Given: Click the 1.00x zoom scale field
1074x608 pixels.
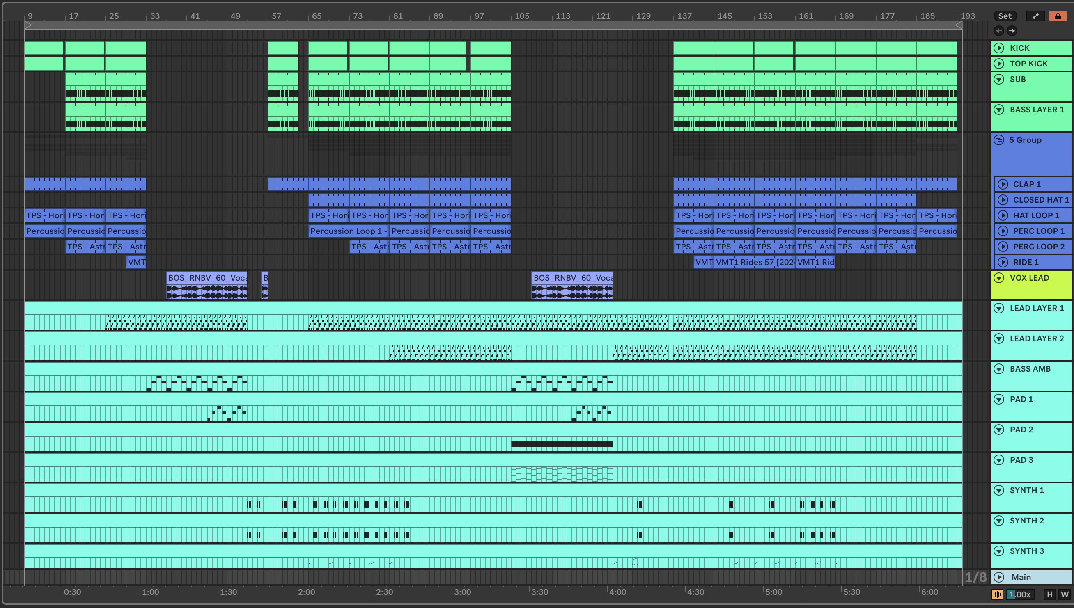Looking at the screenshot, I should tap(1020, 594).
